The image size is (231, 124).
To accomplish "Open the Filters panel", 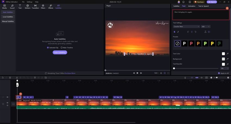I will tap(43, 7).
